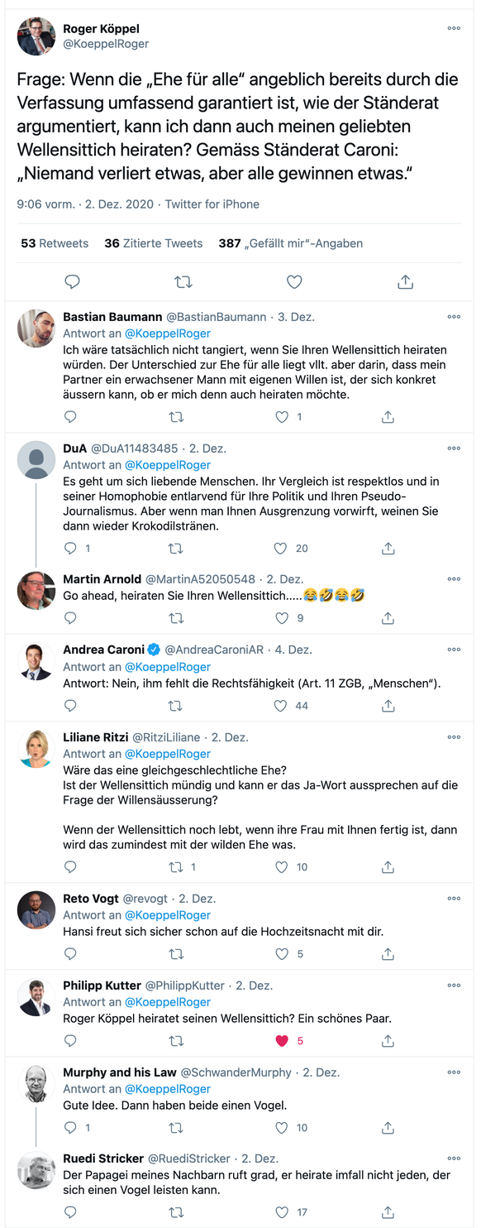Share the main tweet via upload icon
Image resolution: width=481 pixels, height=1228 pixels.
(405, 282)
